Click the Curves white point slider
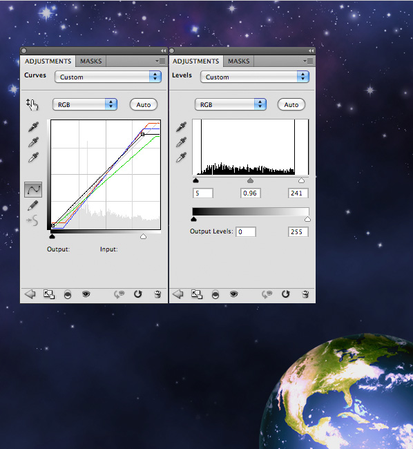Screen dimensions: 413x449 point(143,236)
